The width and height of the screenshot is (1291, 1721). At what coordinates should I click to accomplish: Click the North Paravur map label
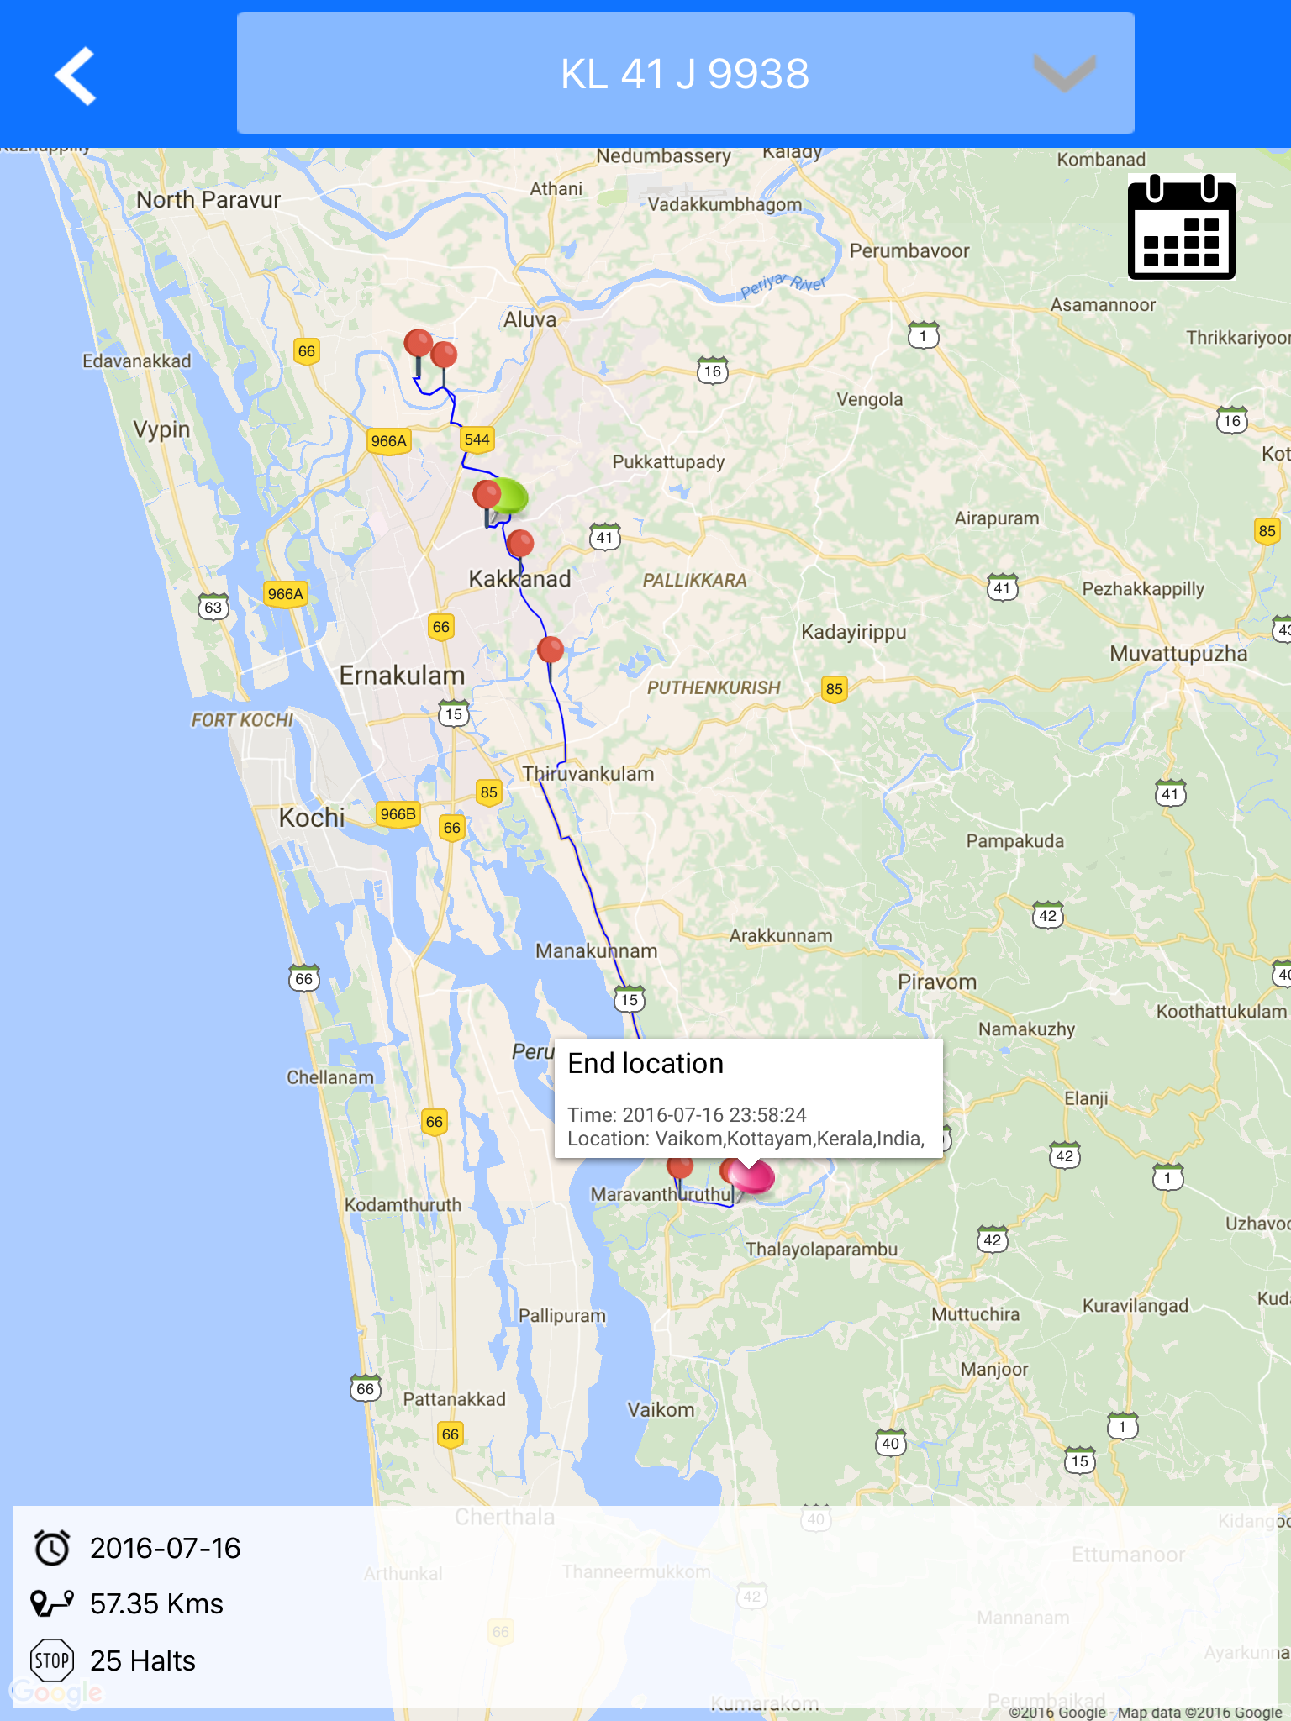(x=208, y=200)
